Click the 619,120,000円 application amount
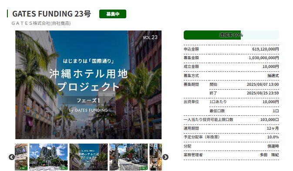This screenshot has width=293, height=171. tap(266, 49)
